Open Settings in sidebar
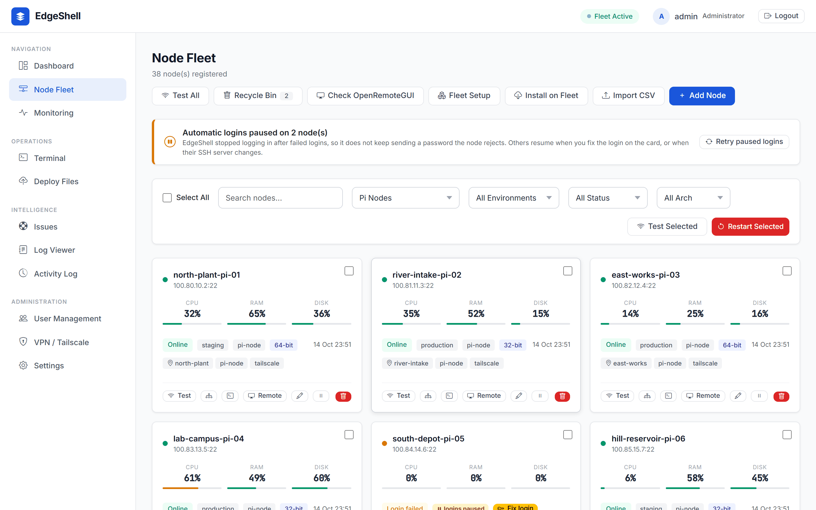 (67, 365)
